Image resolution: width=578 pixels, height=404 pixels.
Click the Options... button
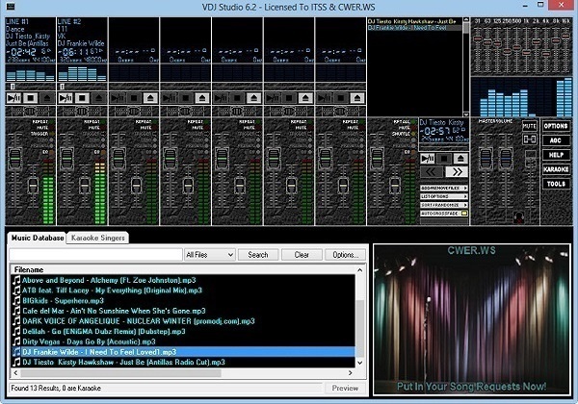click(345, 255)
